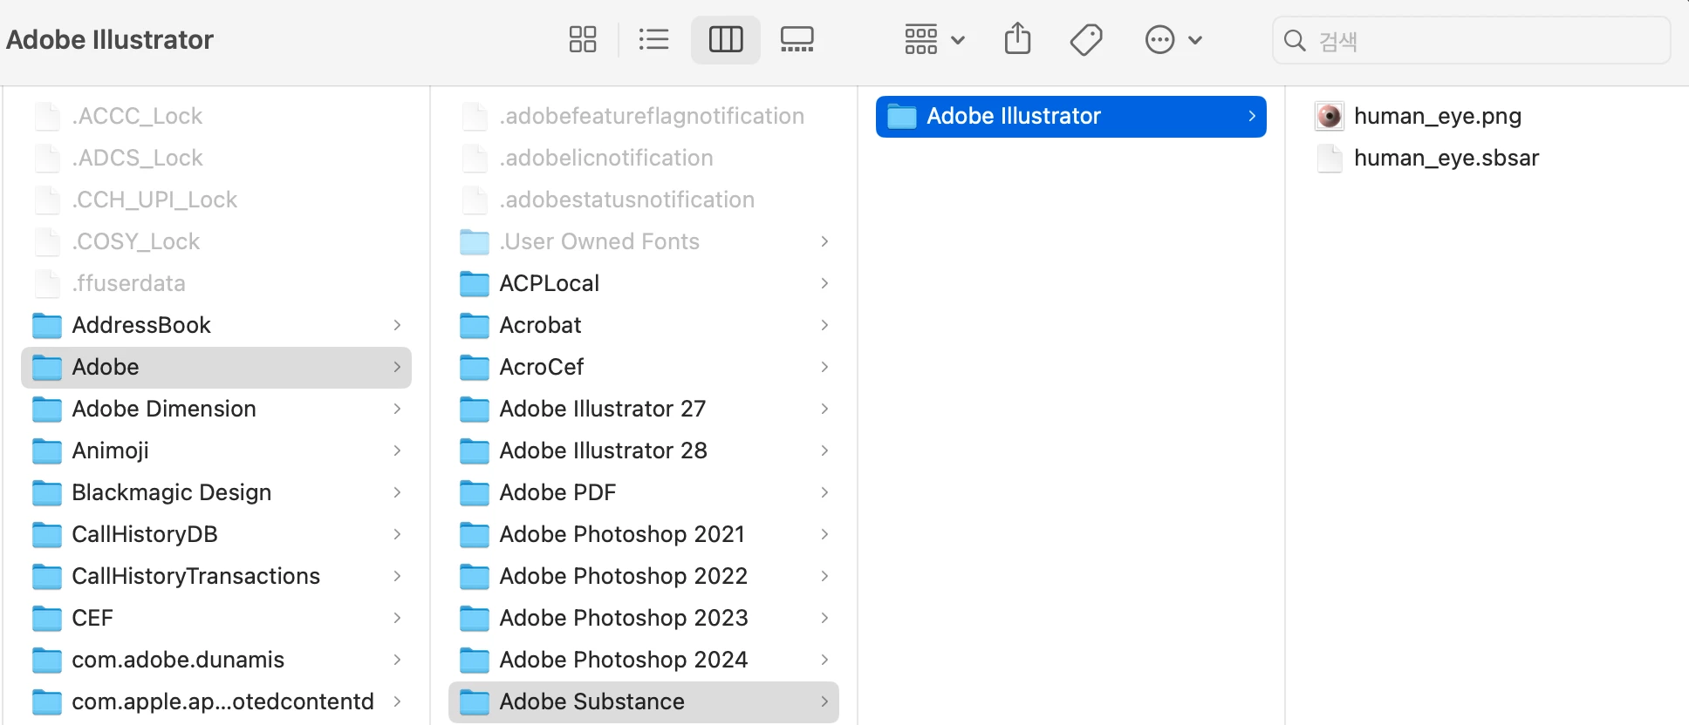1689x725 pixels.
Task: Open the Adobe Photoshop 2023 folder
Action: [x=644, y=618]
